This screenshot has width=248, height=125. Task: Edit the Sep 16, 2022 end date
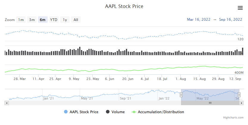point(230,20)
